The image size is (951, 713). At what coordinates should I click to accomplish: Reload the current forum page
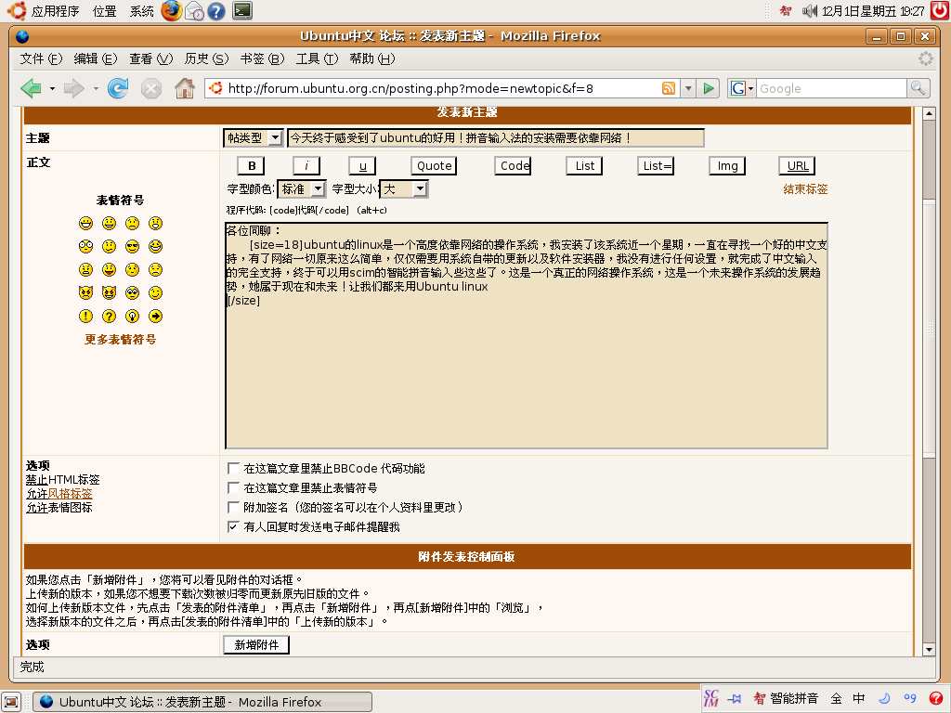pyautogui.click(x=118, y=88)
